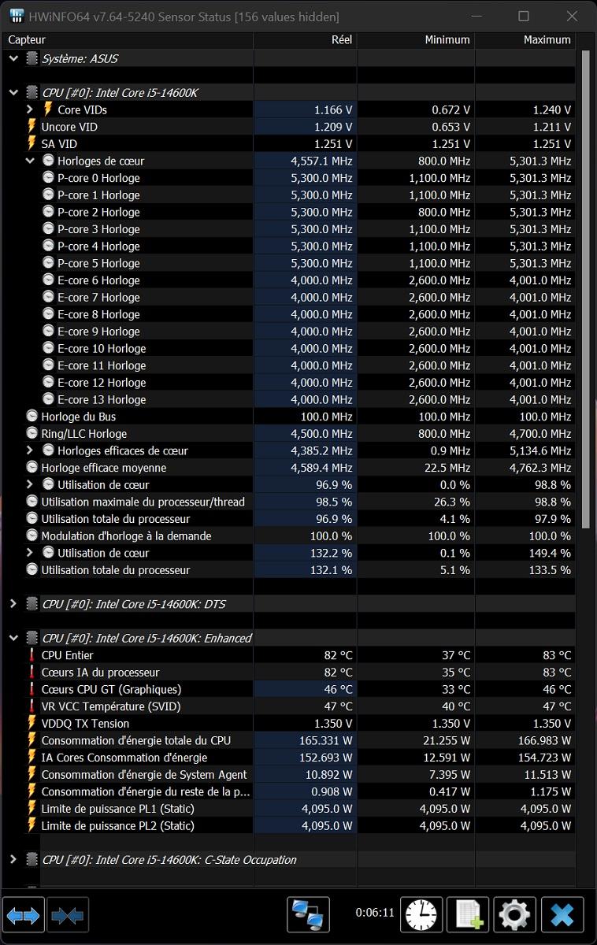
Task: Expand Horloges efficaces de cœur
Action: pos(30,450)
